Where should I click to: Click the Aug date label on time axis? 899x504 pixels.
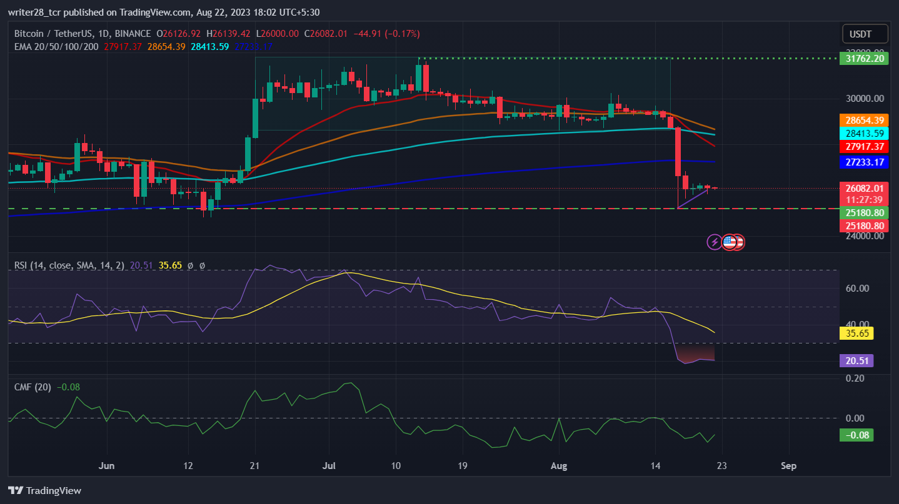[558, 466]
